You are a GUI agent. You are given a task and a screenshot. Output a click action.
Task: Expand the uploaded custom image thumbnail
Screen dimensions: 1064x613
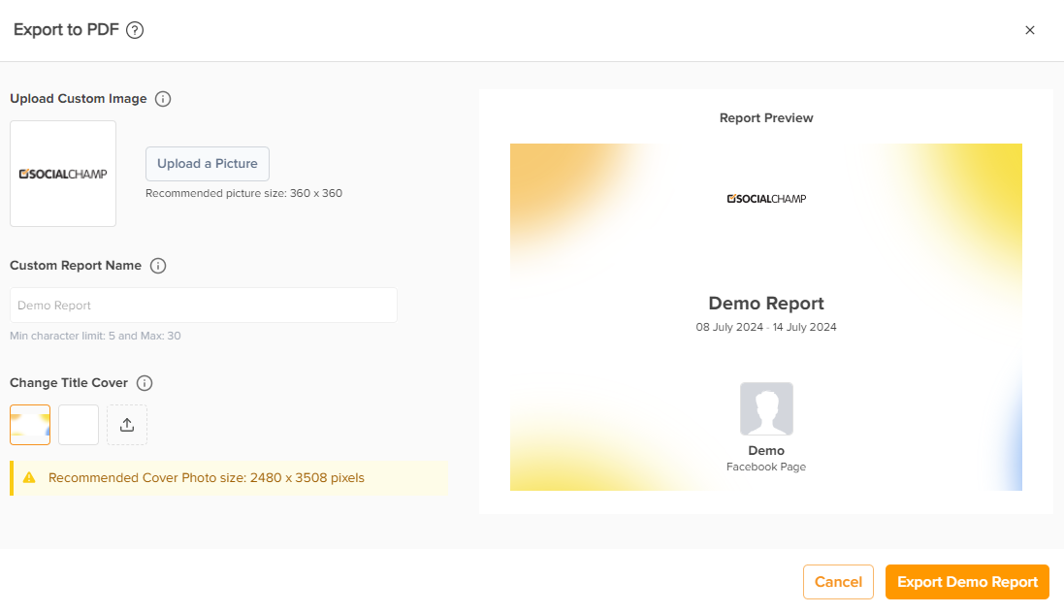pos(62,173)
